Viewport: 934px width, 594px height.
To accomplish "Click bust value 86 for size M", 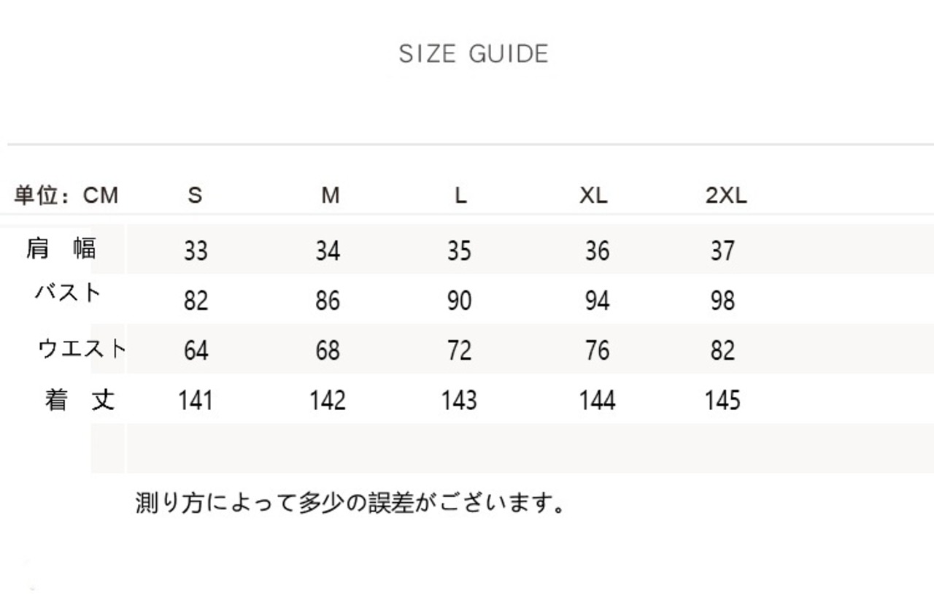I will point(328,301).
